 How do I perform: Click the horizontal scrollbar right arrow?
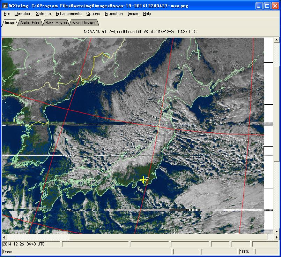coord(276,237)
